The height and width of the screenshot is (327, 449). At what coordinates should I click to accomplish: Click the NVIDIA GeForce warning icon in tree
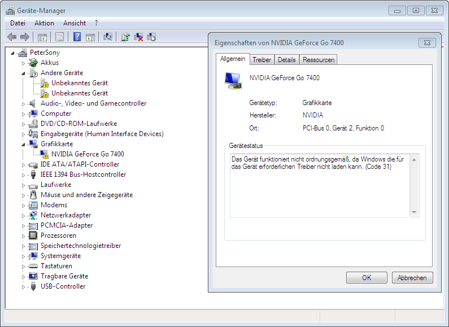44,154
